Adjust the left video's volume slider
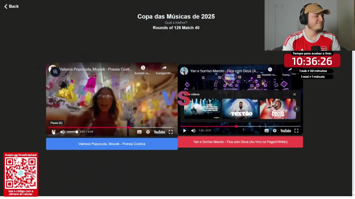The width and height of the screenshot is (355, 199). point(72,132)
